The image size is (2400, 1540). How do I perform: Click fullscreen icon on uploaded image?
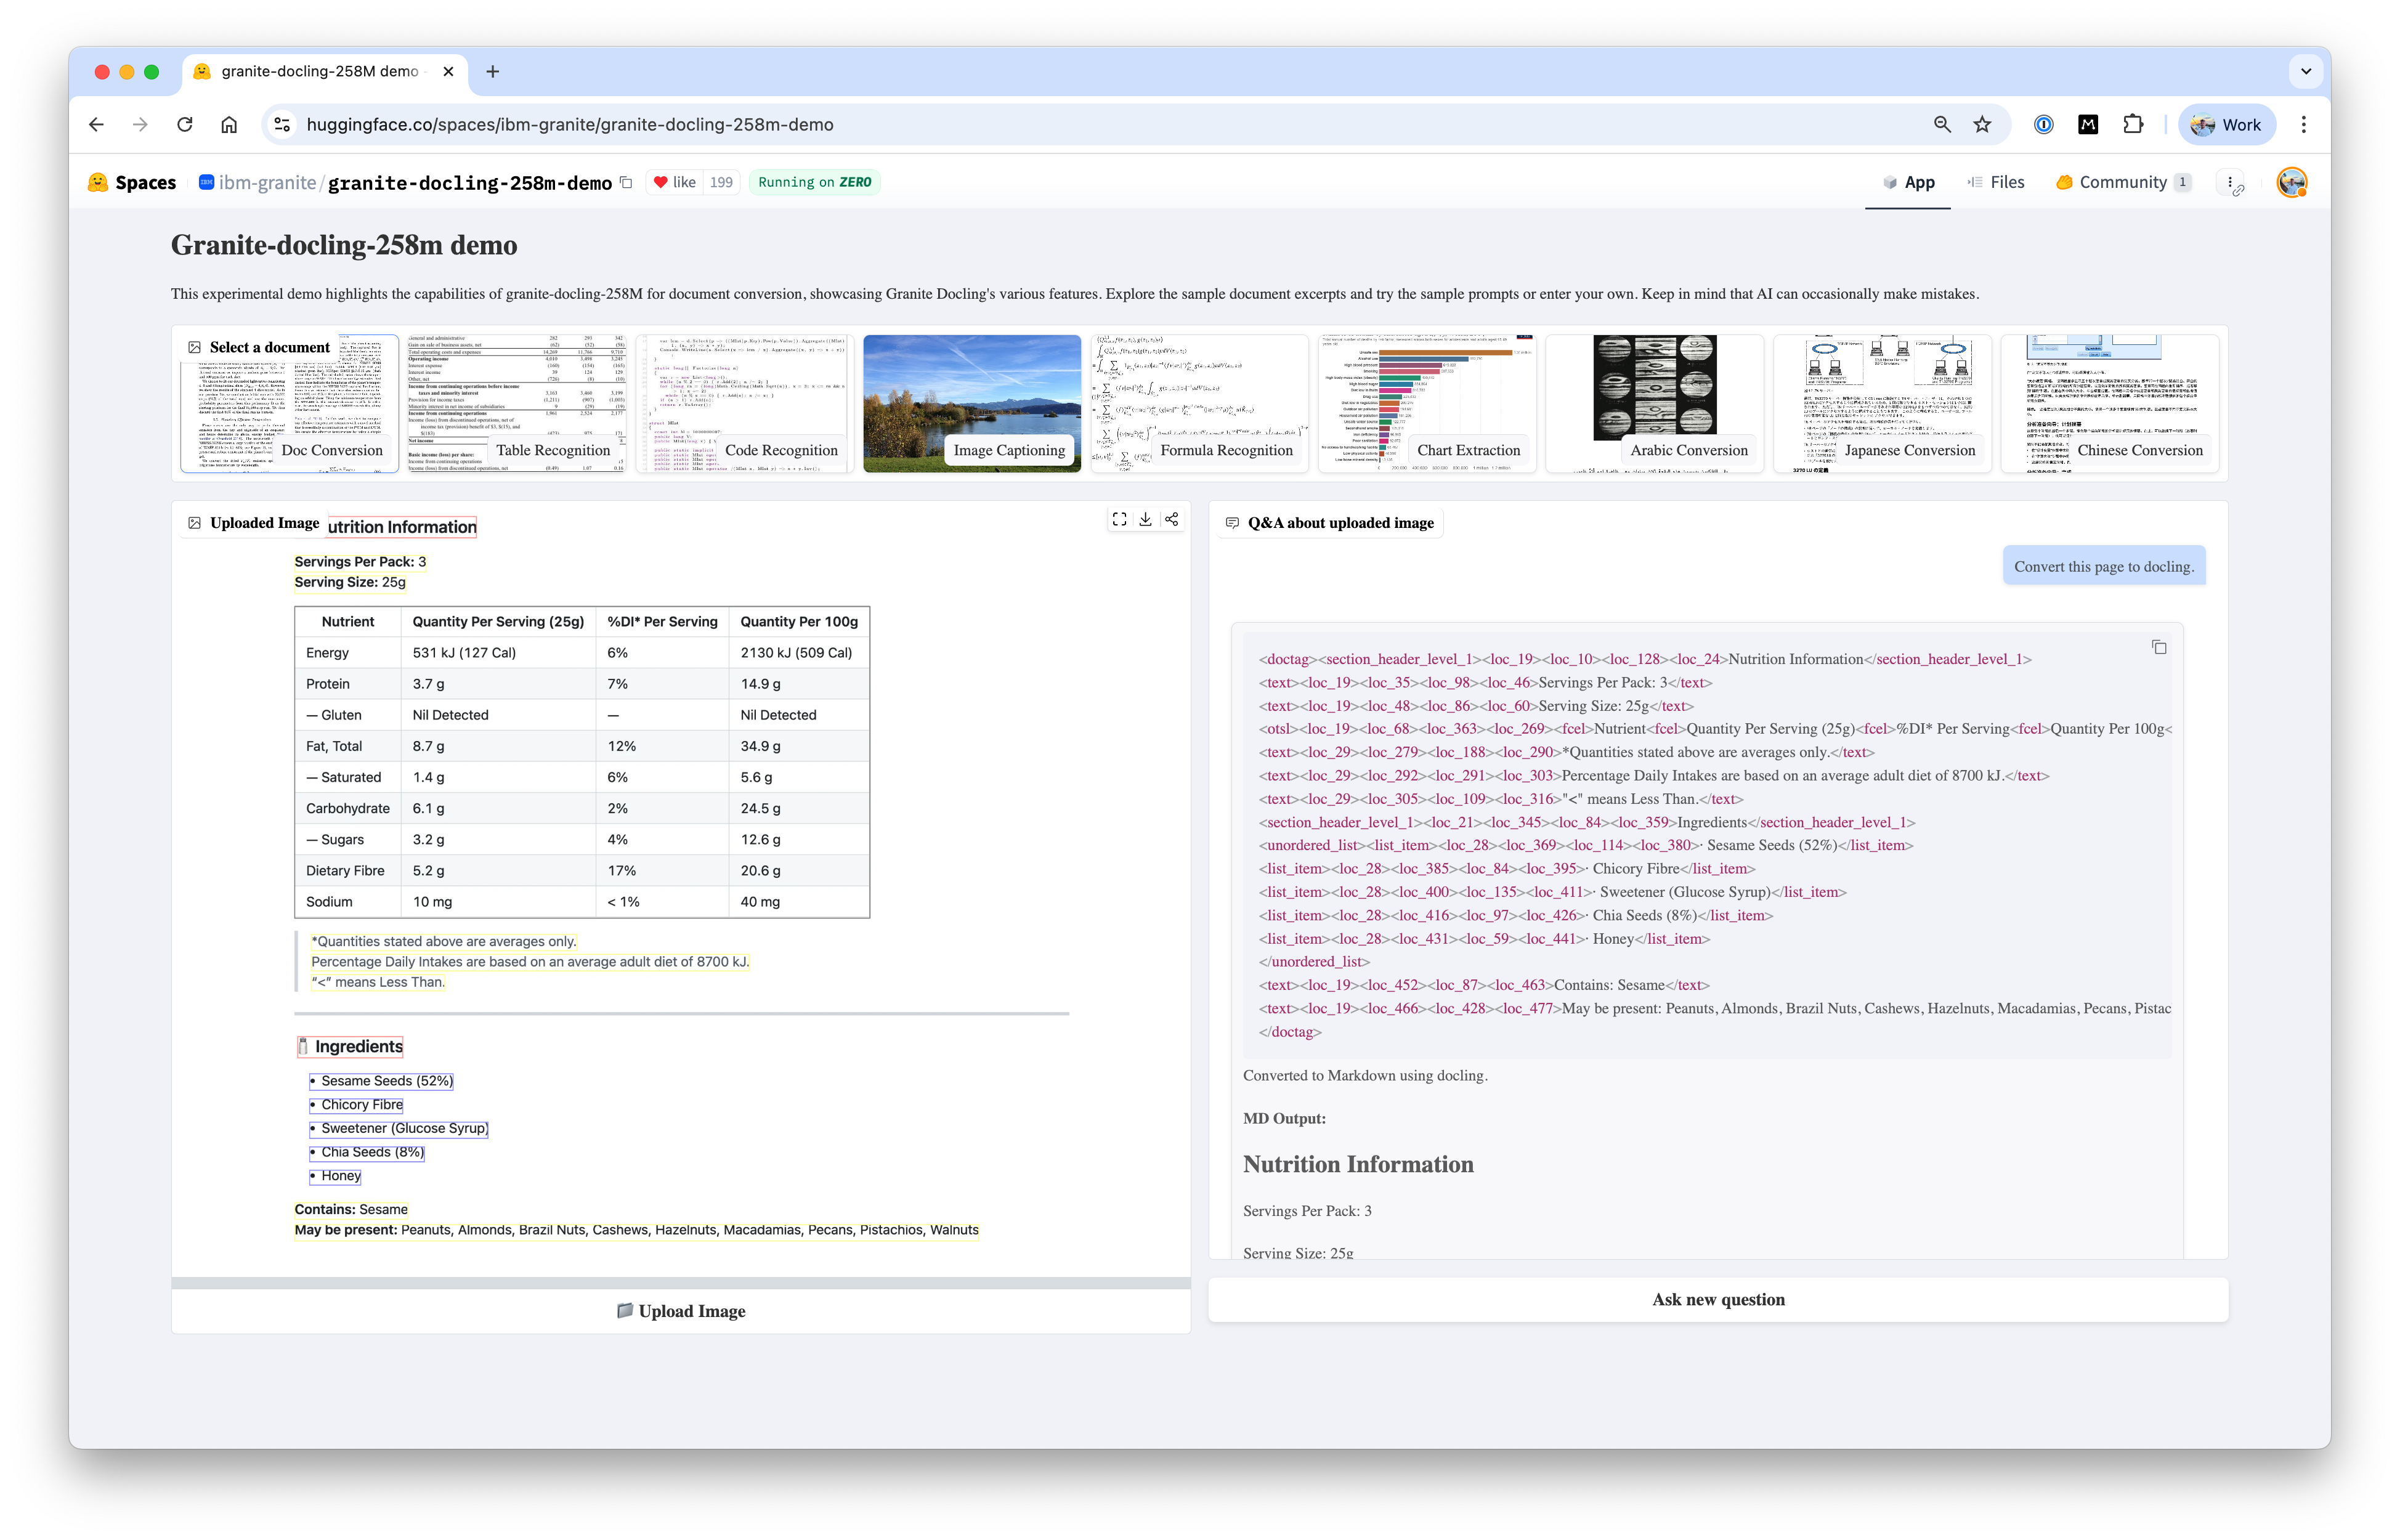tap(1119, 519)
